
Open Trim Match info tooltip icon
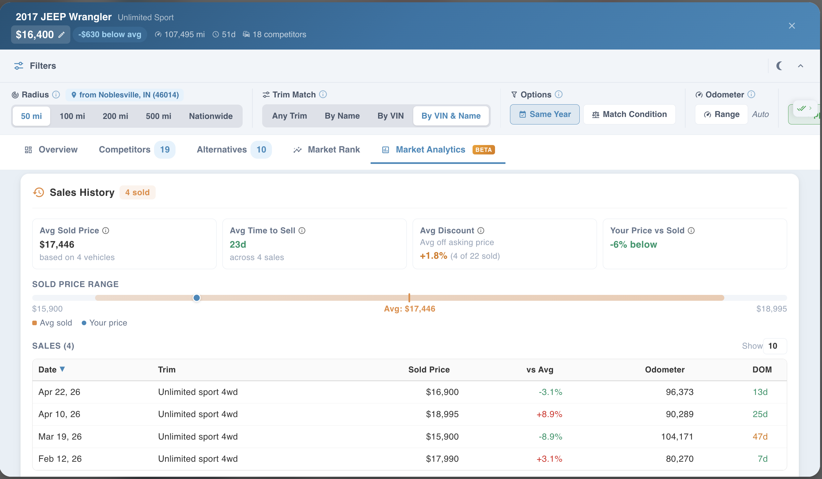(x=323, y=94)
